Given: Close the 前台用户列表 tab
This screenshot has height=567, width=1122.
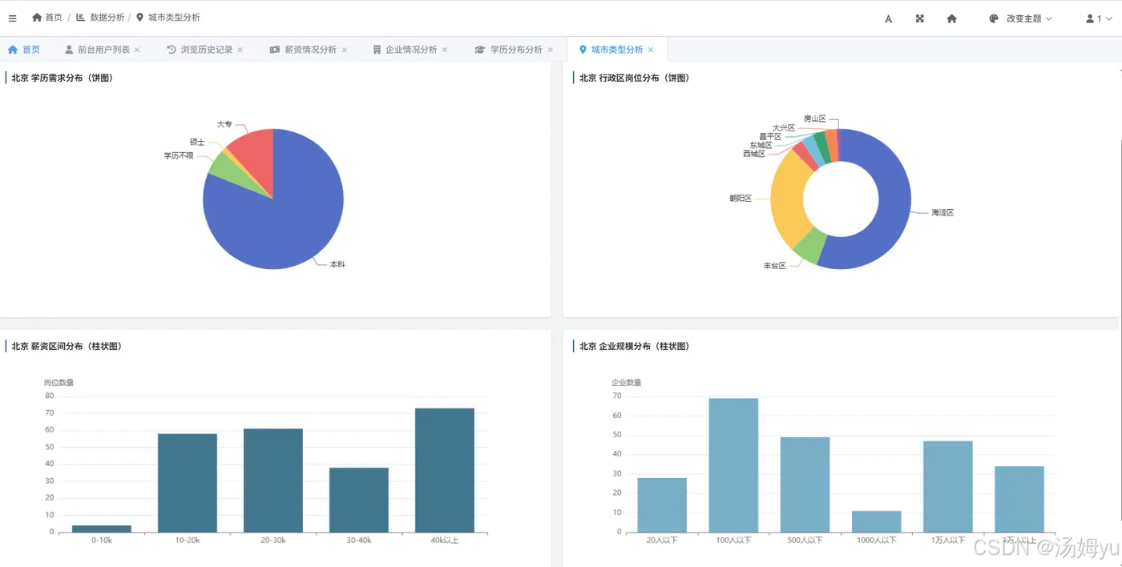Looking at the screenshot, I should (137, 50).
